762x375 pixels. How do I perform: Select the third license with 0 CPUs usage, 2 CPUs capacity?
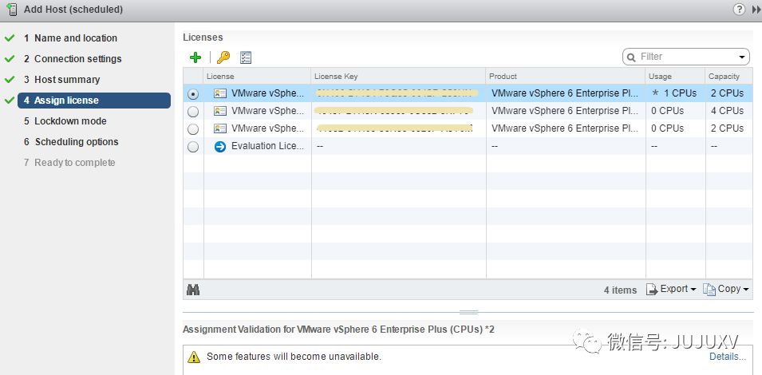tap(193, 129)
